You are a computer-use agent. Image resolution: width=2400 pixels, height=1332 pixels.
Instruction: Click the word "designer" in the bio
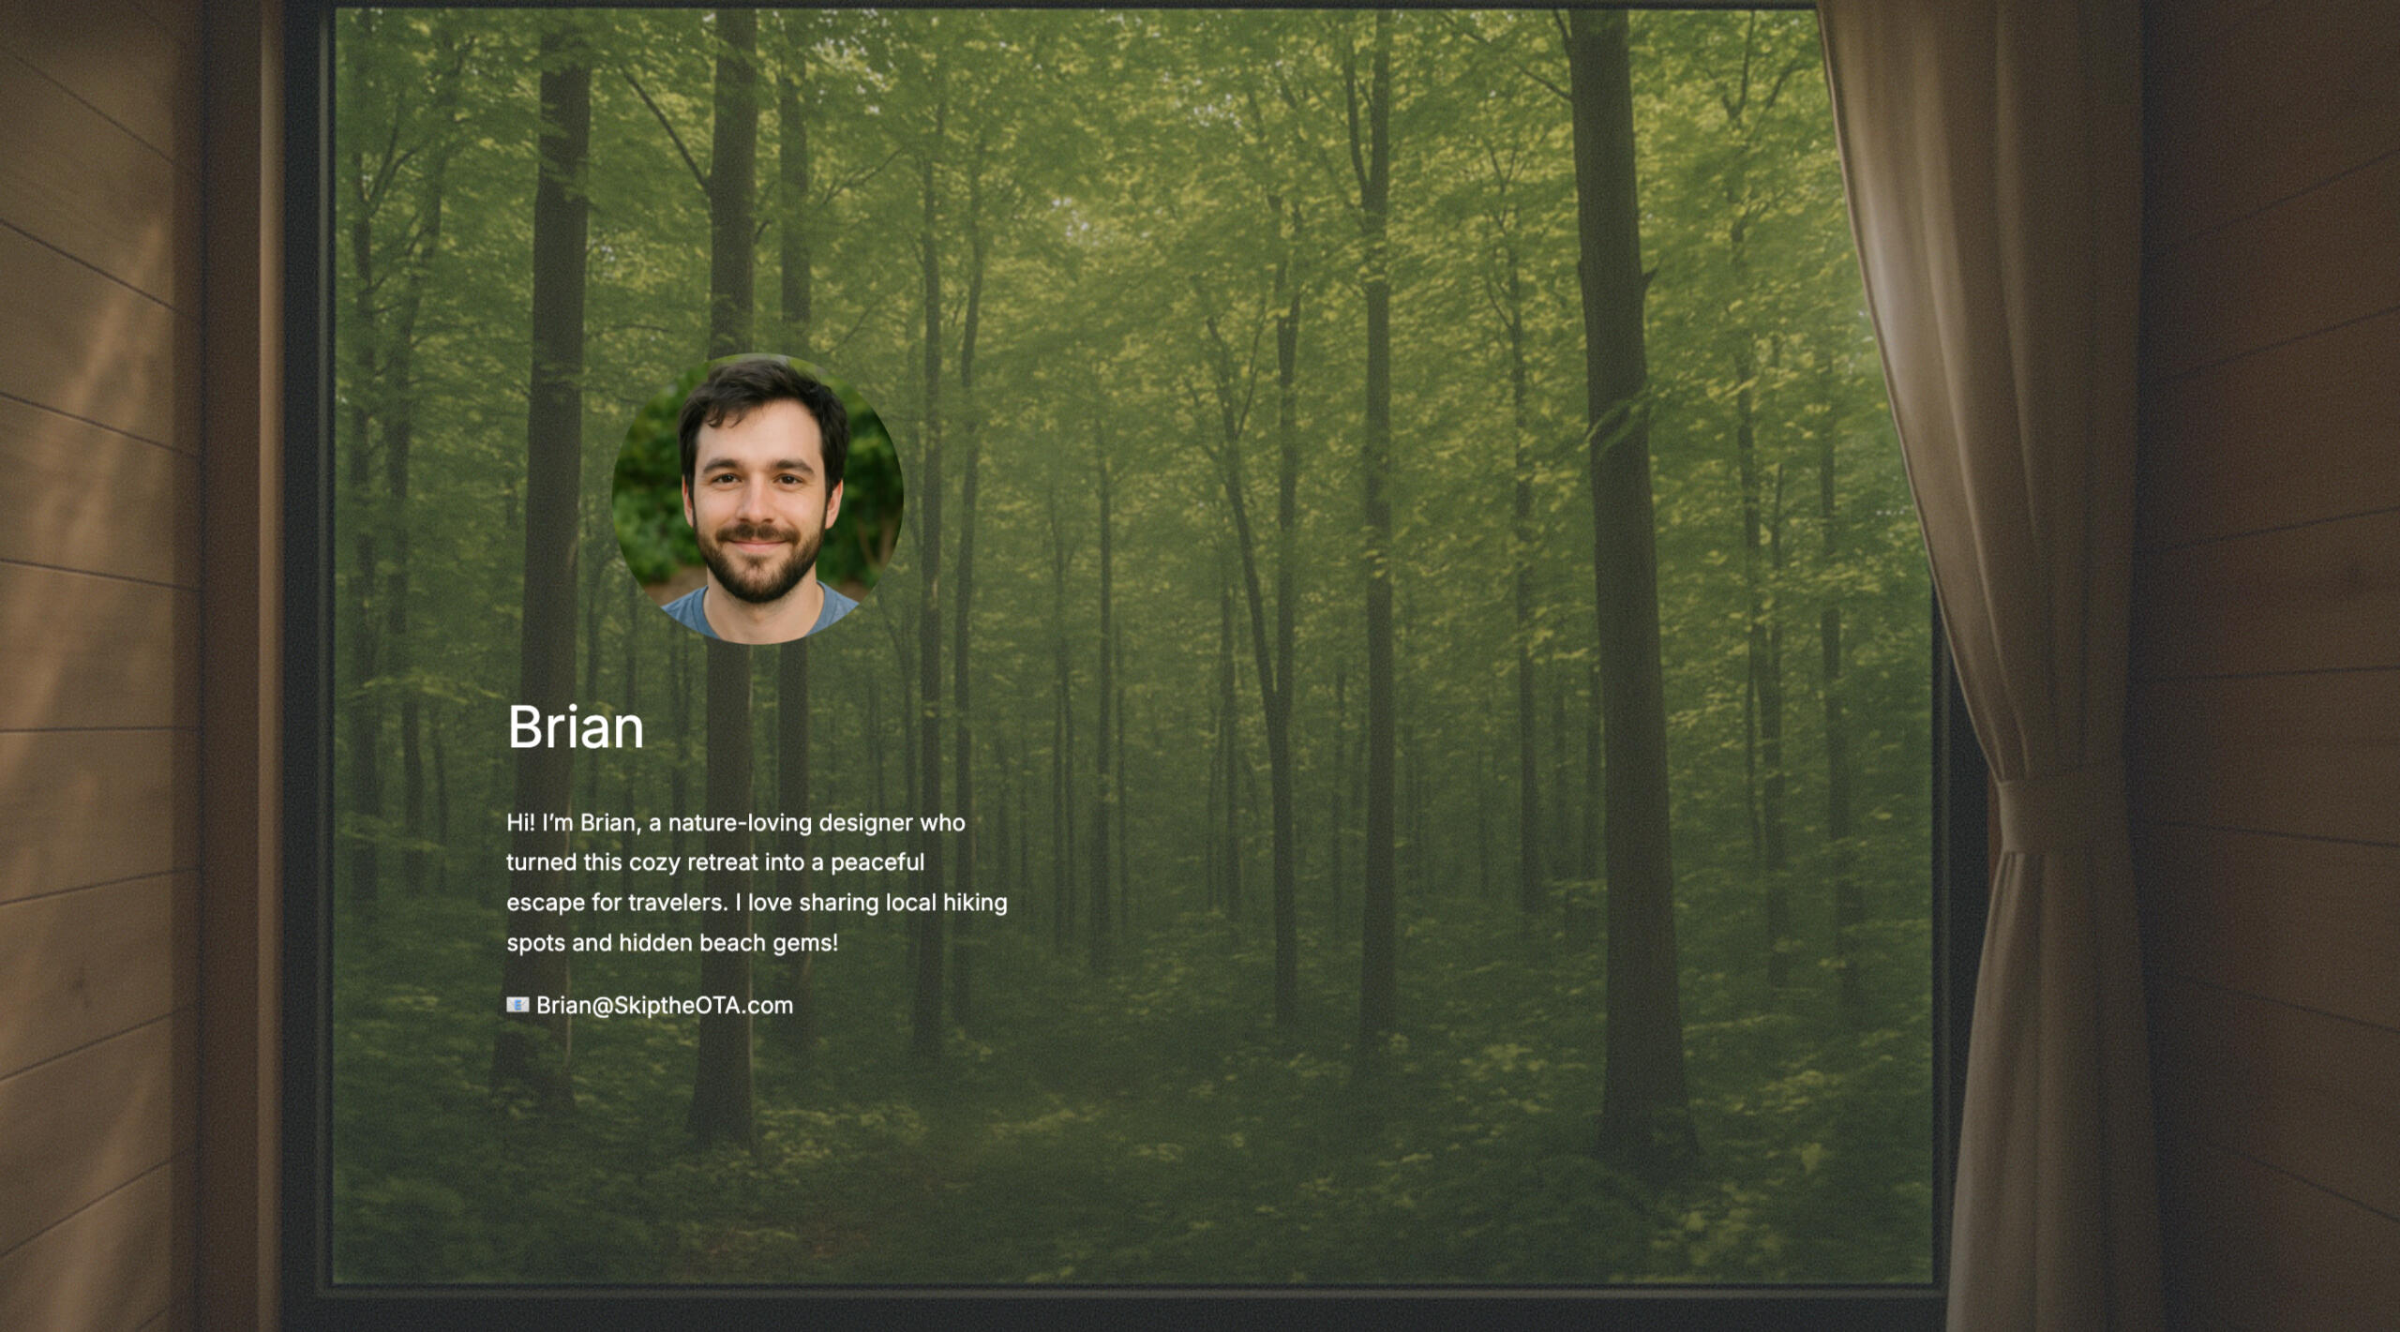[864, 823]
